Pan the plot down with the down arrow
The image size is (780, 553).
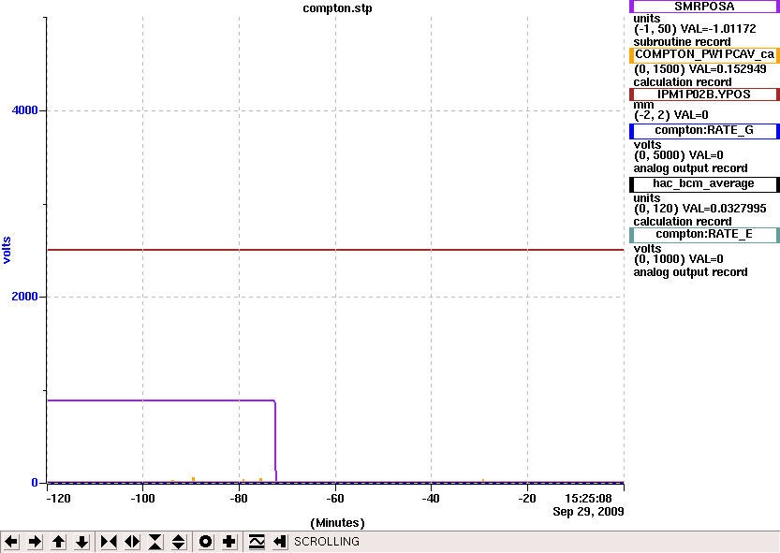coord(81,542)
